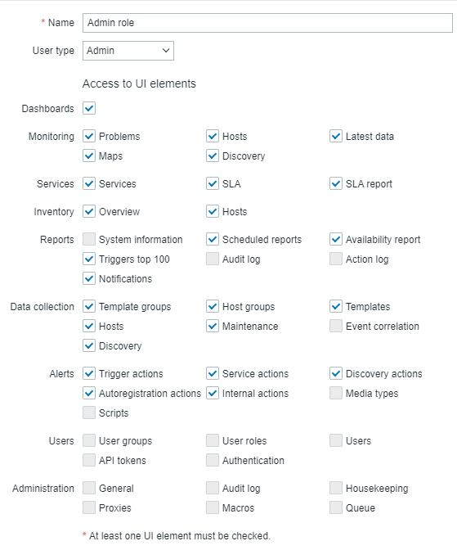
Task: Open the User type dropdown
Action: click(128, 51)
